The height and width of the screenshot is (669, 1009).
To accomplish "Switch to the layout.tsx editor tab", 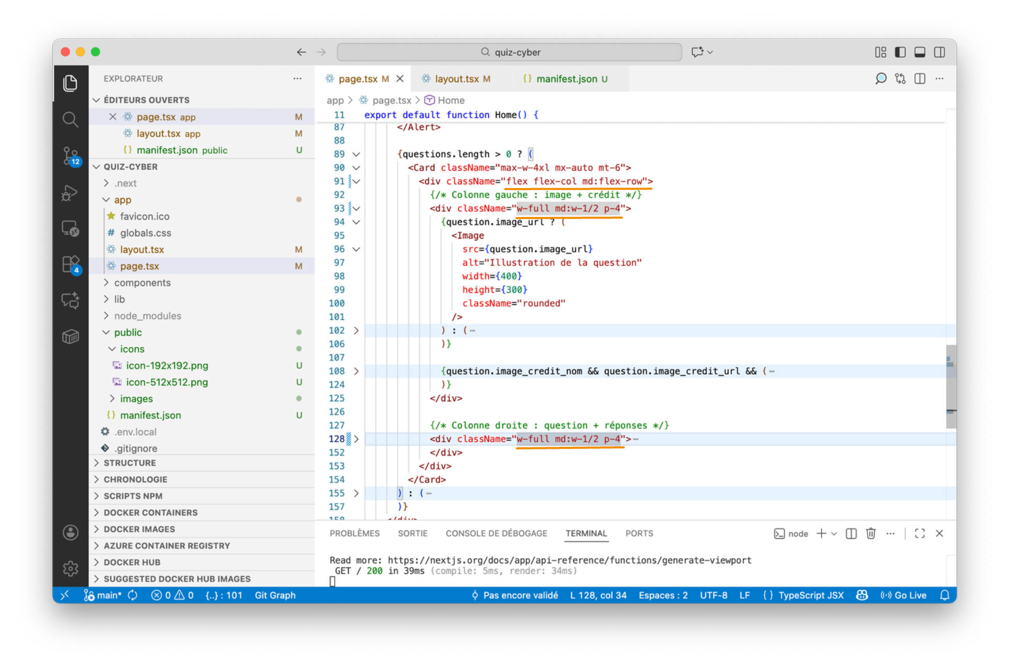I will point(457,79).
